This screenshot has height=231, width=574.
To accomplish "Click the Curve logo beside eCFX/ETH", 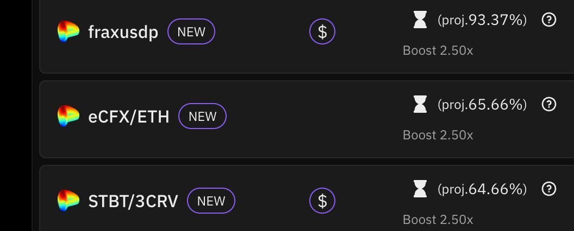I will (x=68, y=116).
